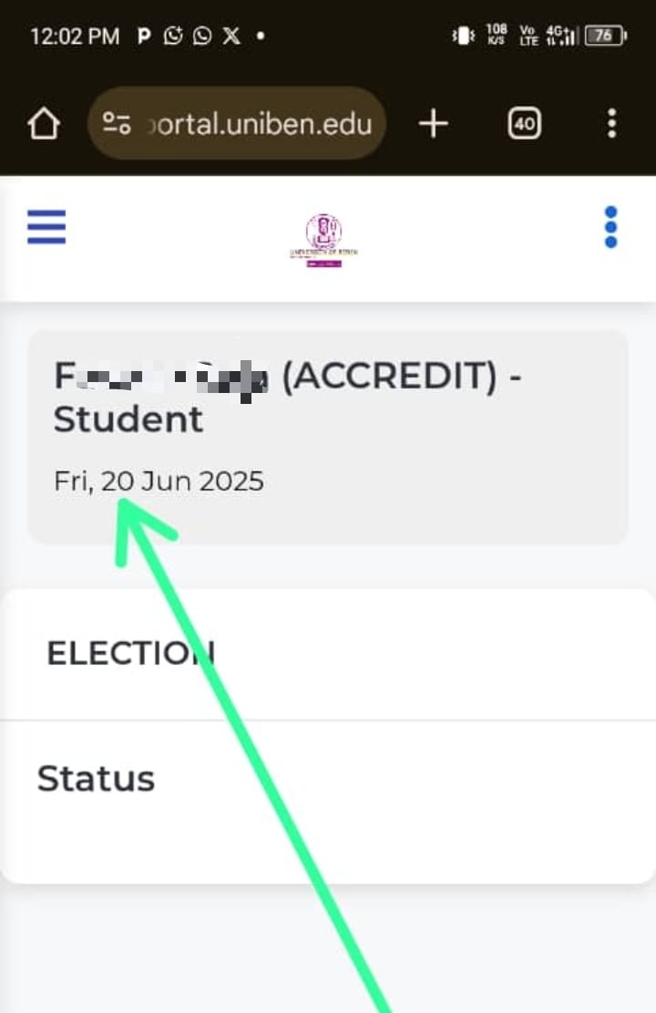Open a new tab with plus icon

coord(434,123)
